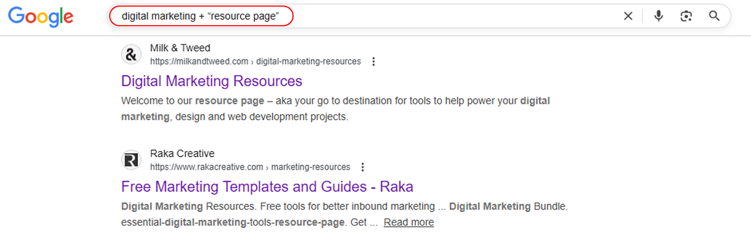Image resolution: width=751 pixels, height=251 pixels.
Task: Click the Milk & Tweed ampersand favicon
Action: tap(131, 54)
